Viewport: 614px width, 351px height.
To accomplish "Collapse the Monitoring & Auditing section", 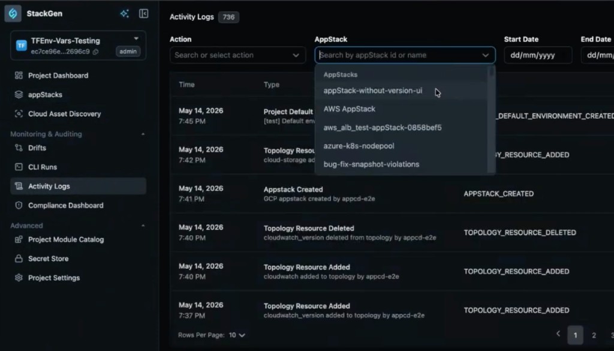I will (x=143, y=134).
